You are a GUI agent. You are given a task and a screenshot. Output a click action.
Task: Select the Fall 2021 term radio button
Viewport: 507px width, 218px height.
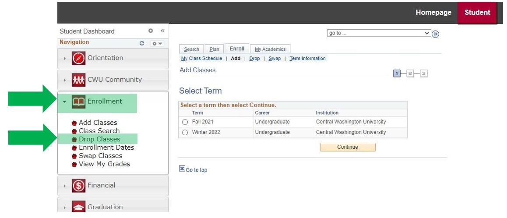point(185,122)
